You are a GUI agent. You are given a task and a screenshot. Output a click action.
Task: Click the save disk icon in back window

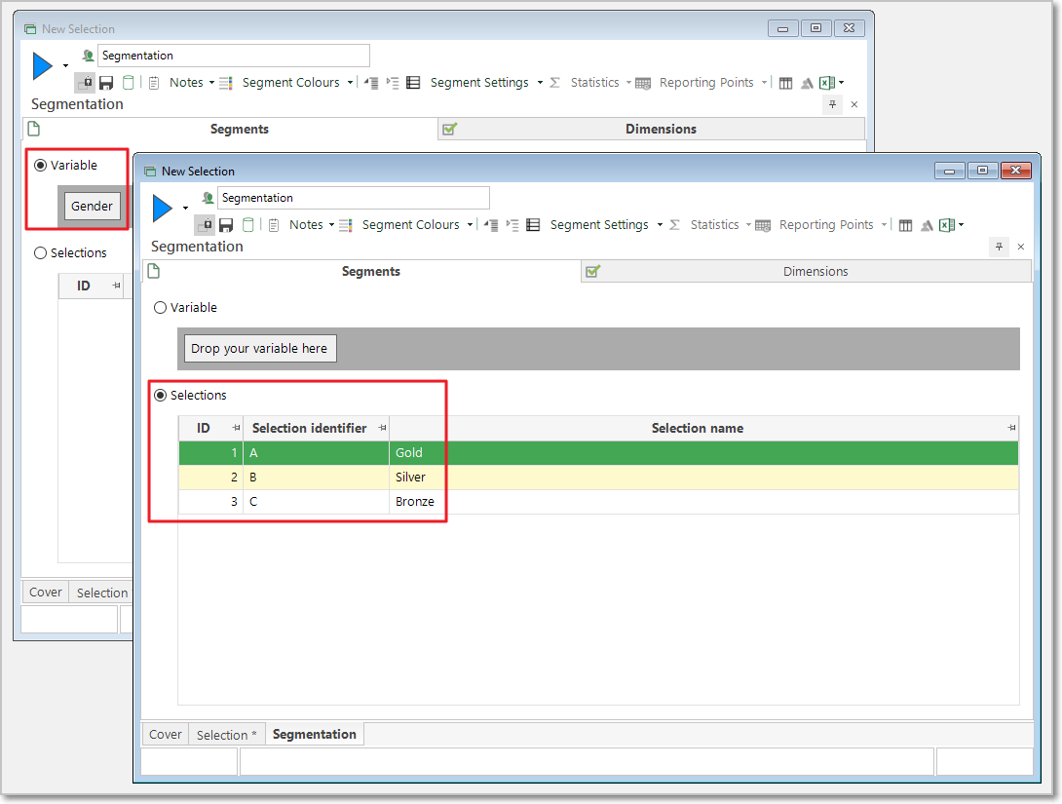(106, 83)
